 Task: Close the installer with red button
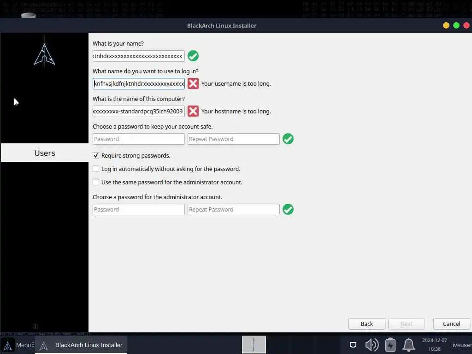pyautogui.click(x=466, y=26)
